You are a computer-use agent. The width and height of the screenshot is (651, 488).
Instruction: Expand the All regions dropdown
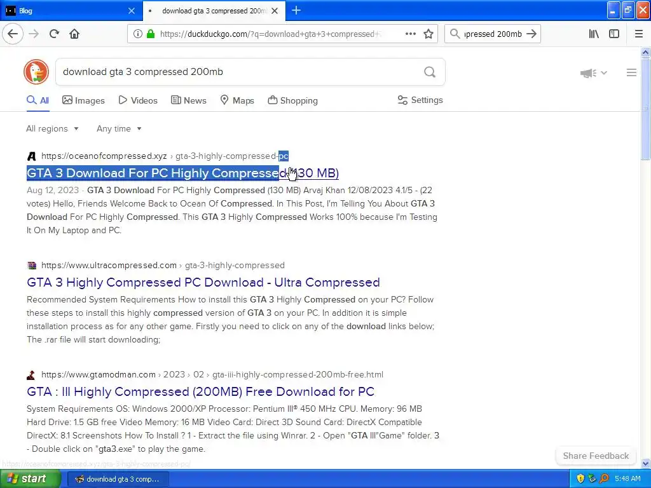52,128
